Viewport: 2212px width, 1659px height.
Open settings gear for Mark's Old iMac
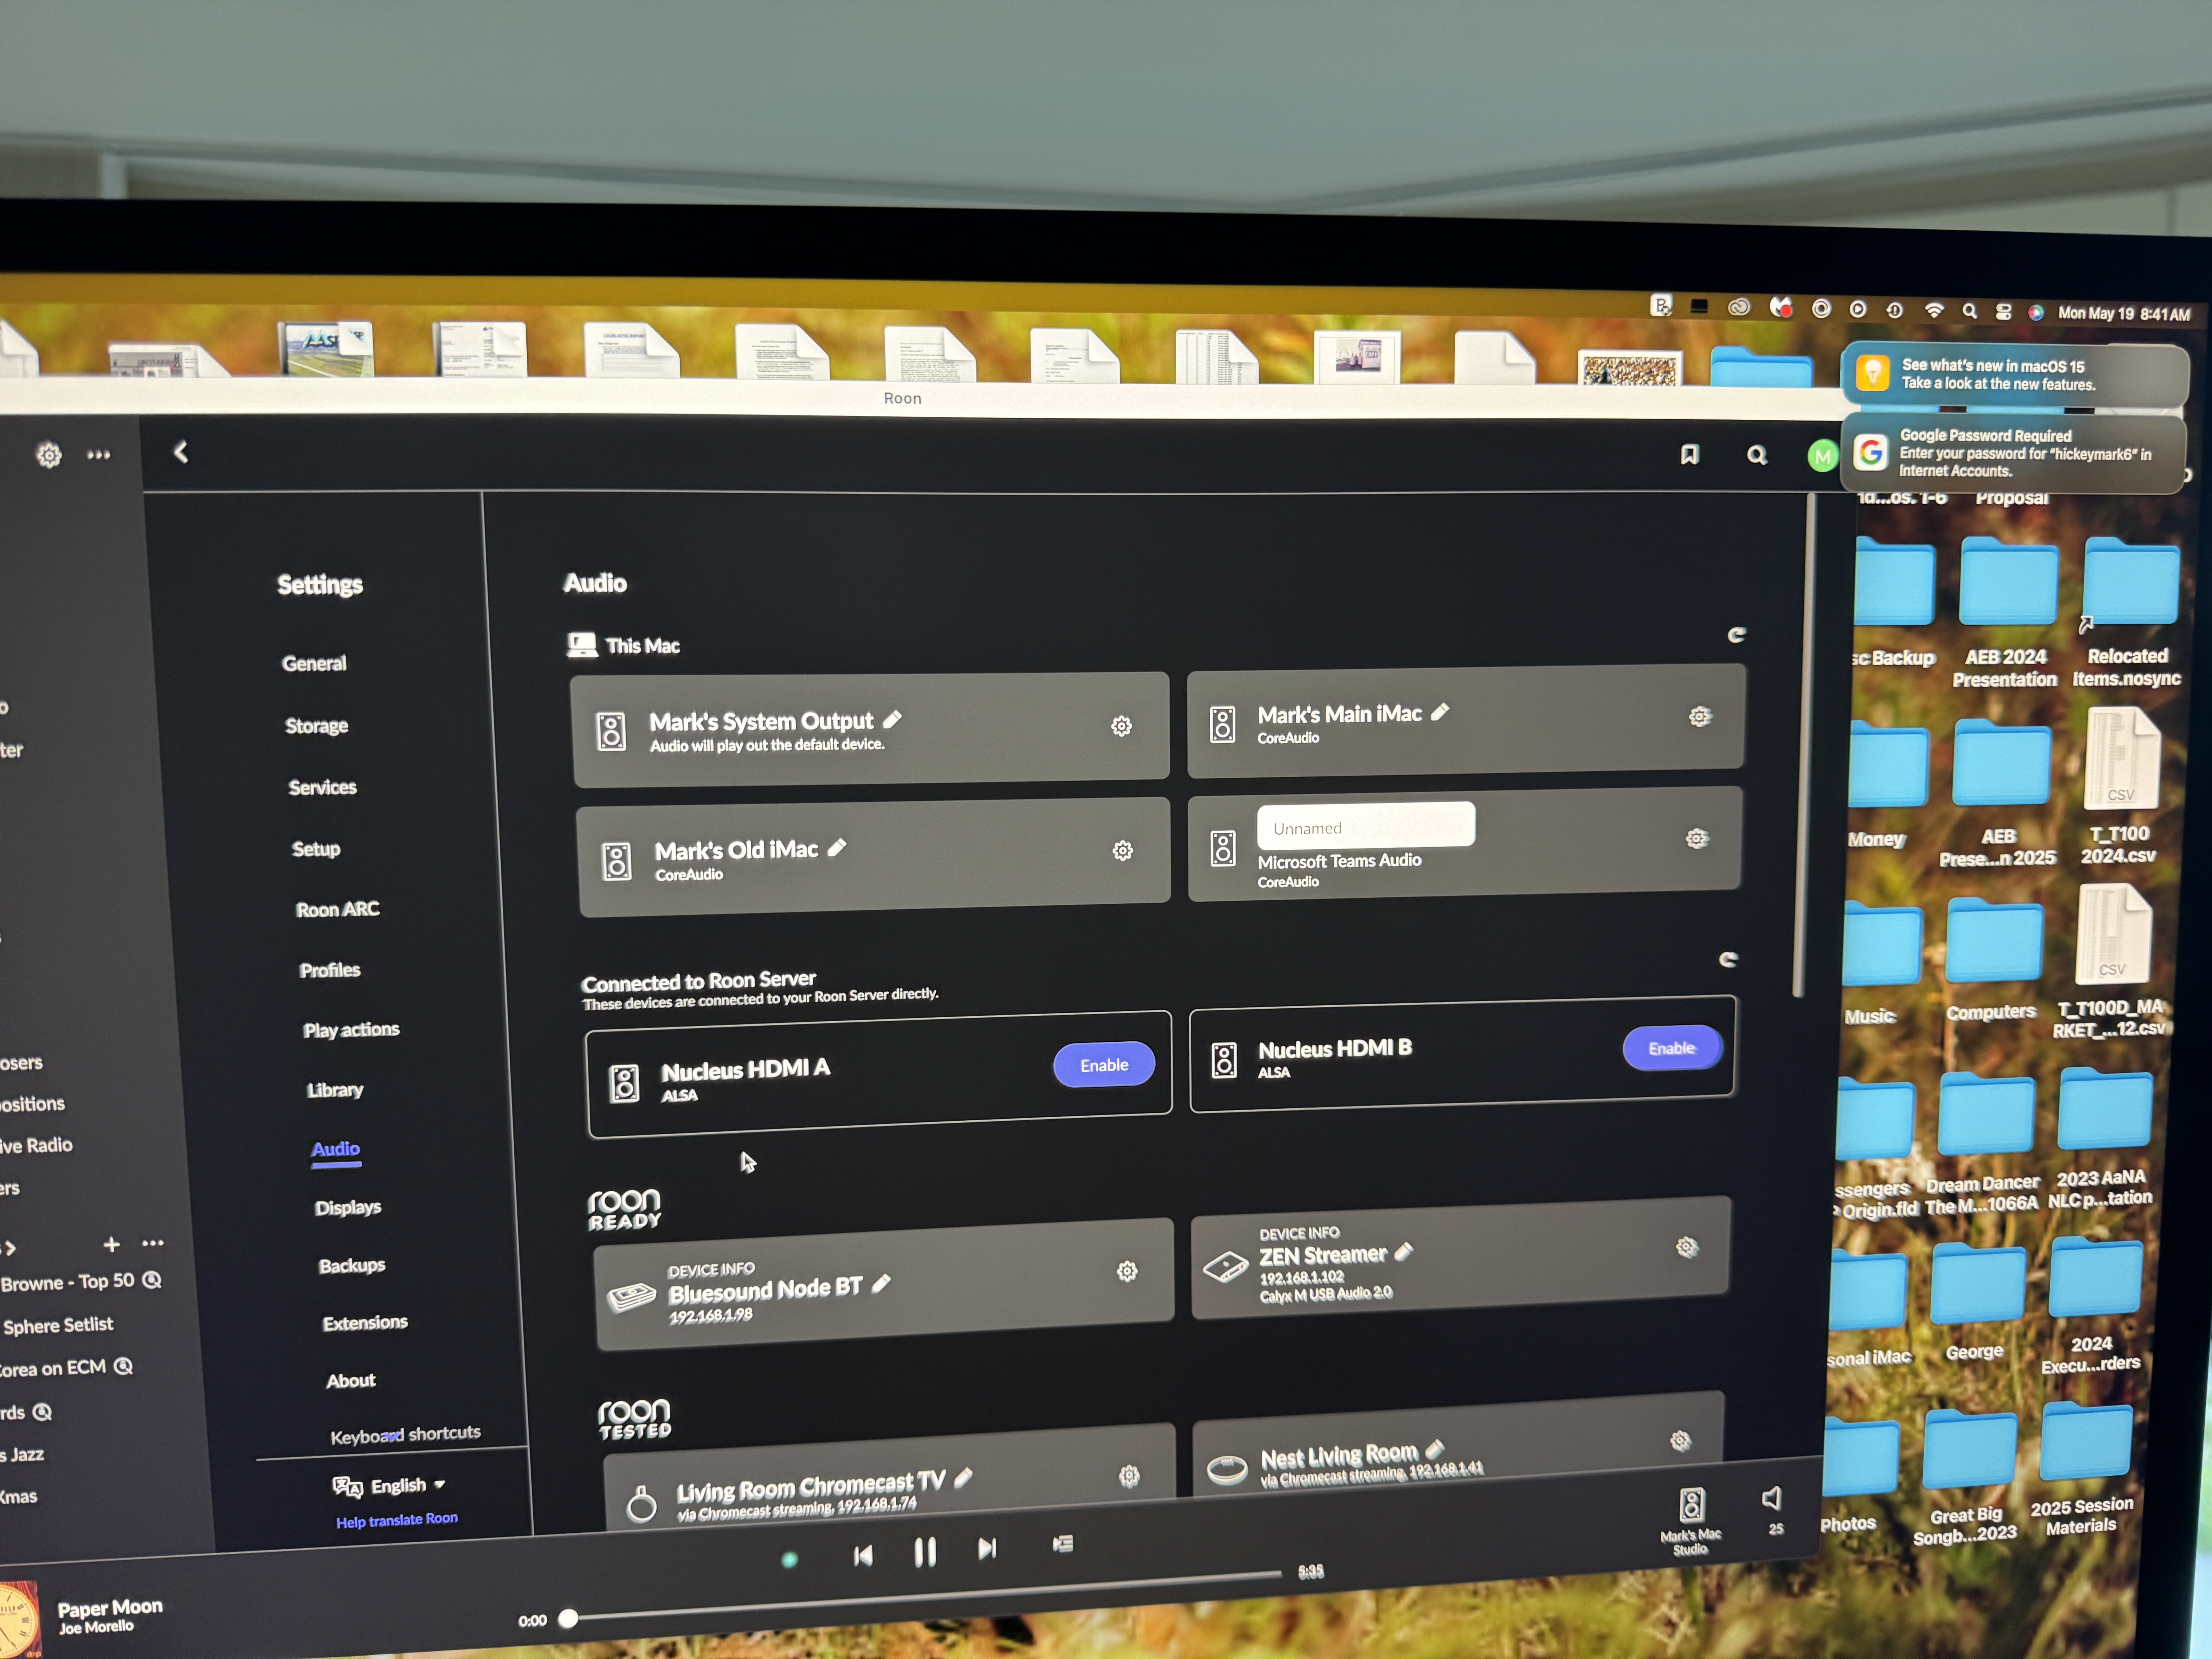point(1123,850)
